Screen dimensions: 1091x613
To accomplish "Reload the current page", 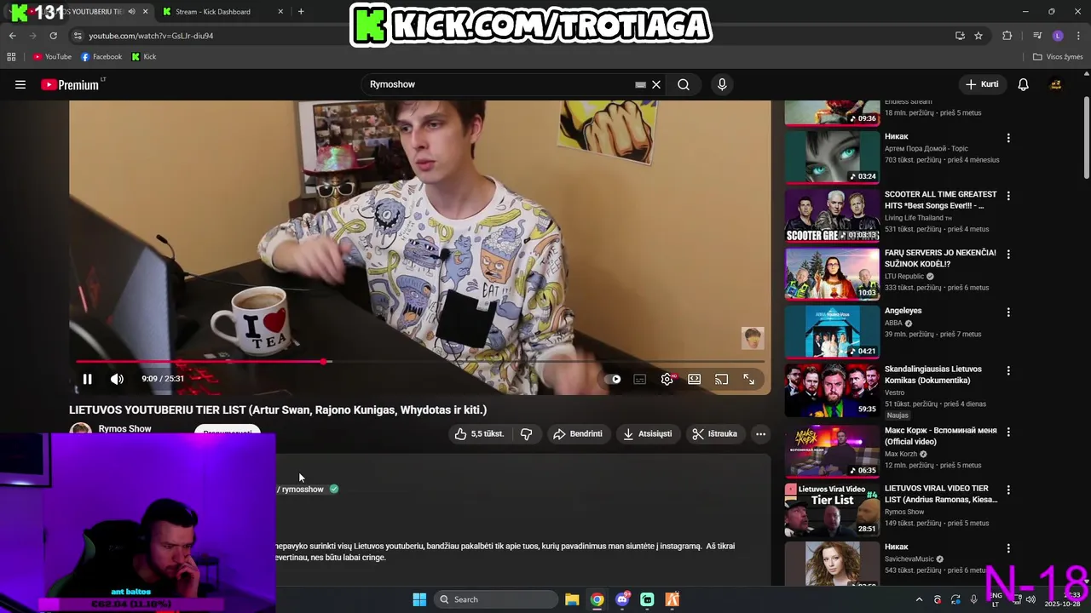I will [x=53, y=36].
